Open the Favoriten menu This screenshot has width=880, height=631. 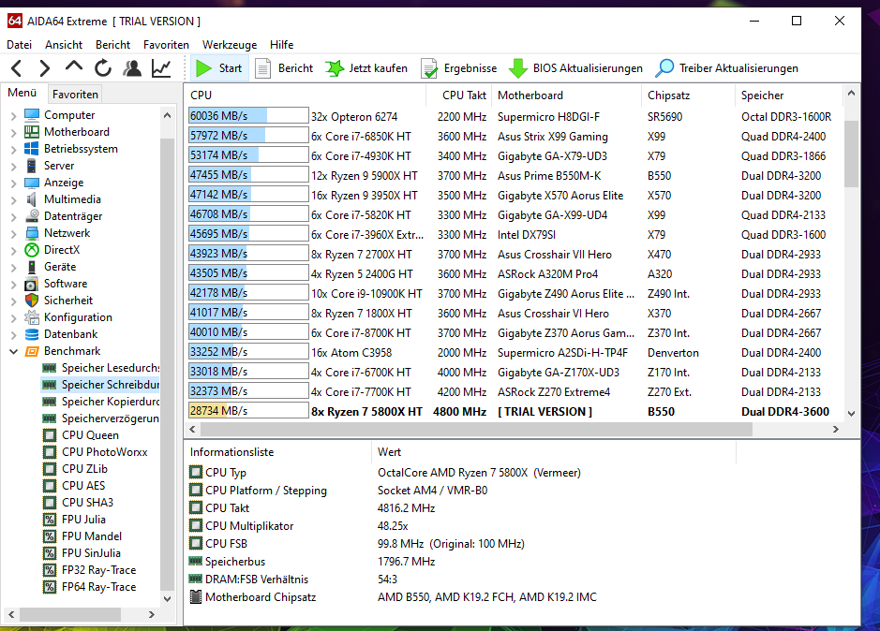pyautogui.click(x=166, y=45)
